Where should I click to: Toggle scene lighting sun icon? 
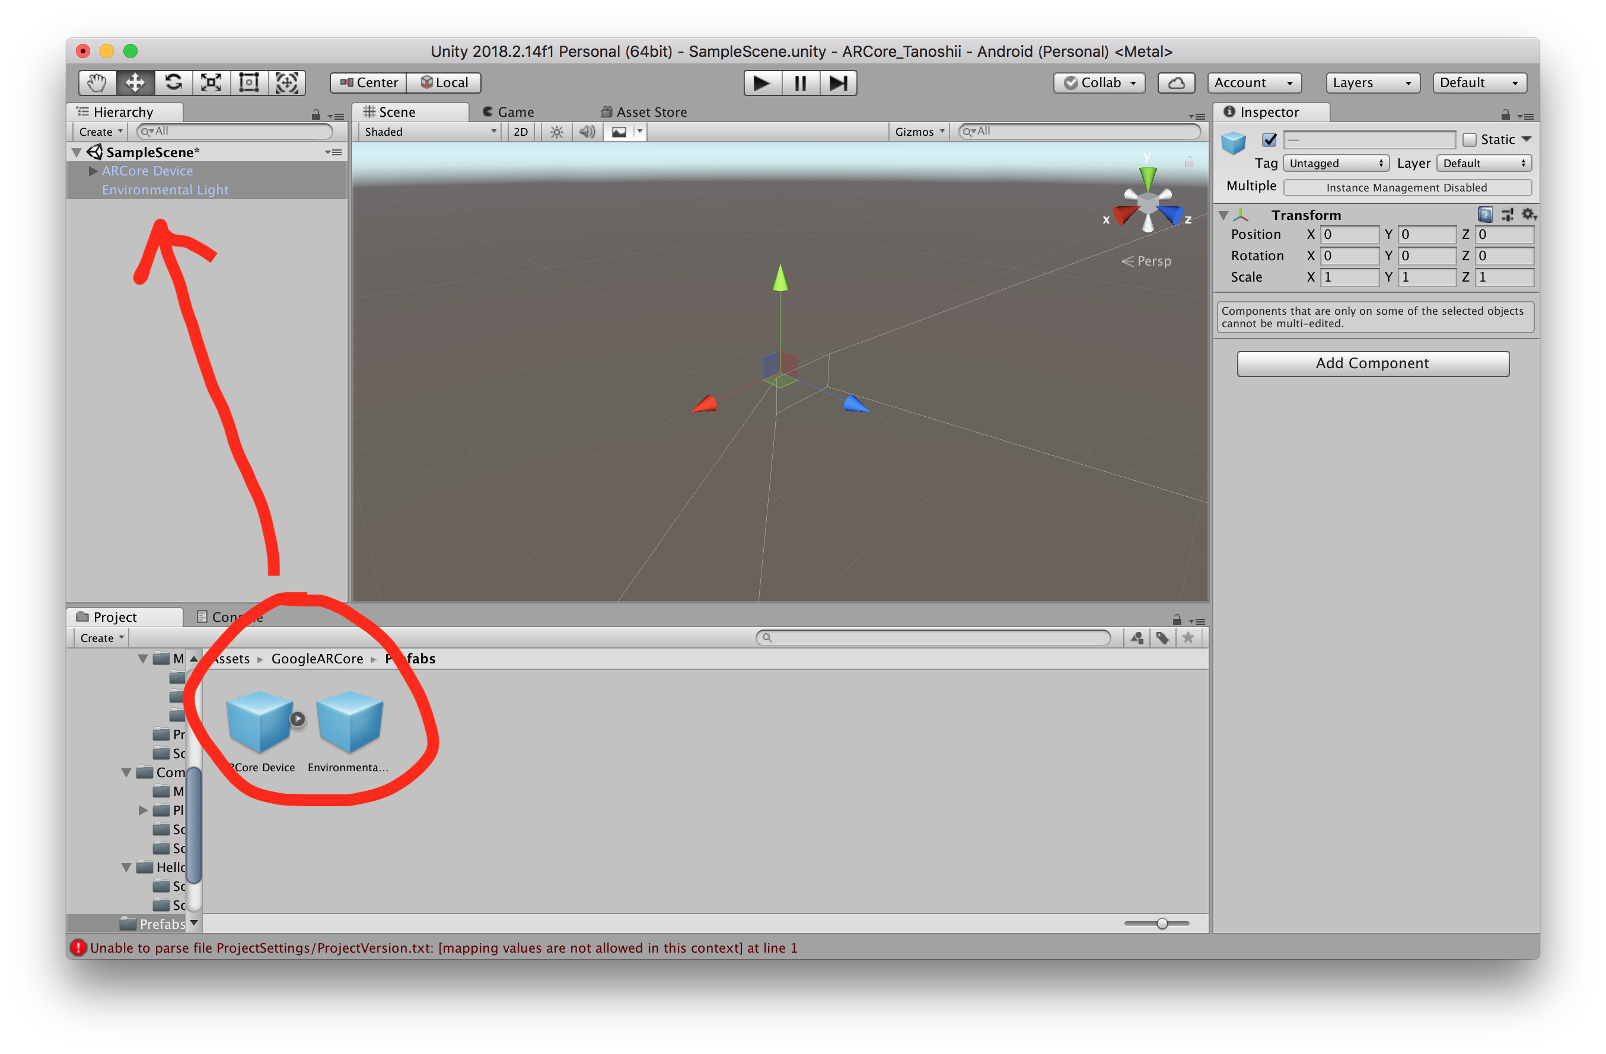(x=556, y=132)
